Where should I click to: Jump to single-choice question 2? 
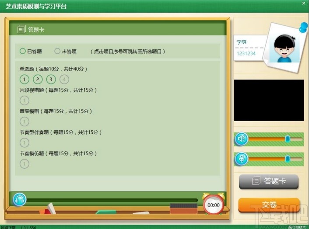point(38,79)
